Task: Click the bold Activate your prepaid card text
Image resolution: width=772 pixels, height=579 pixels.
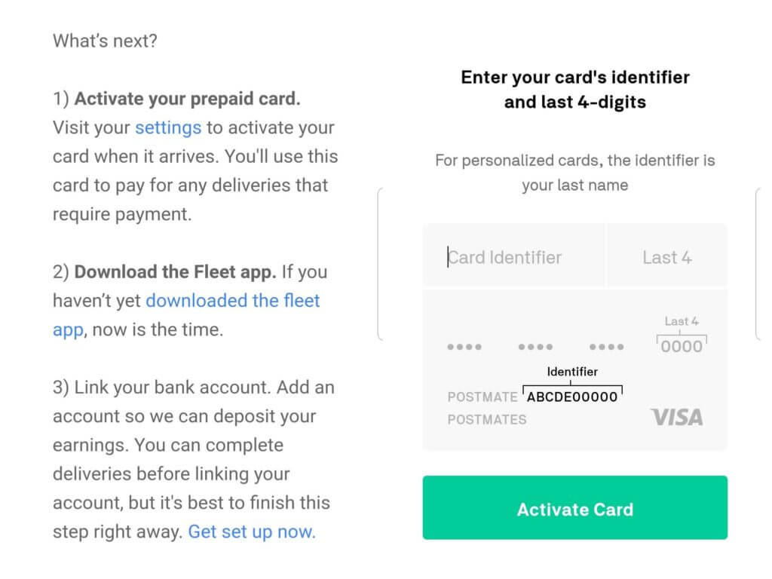Action: (x=187, y=99)
